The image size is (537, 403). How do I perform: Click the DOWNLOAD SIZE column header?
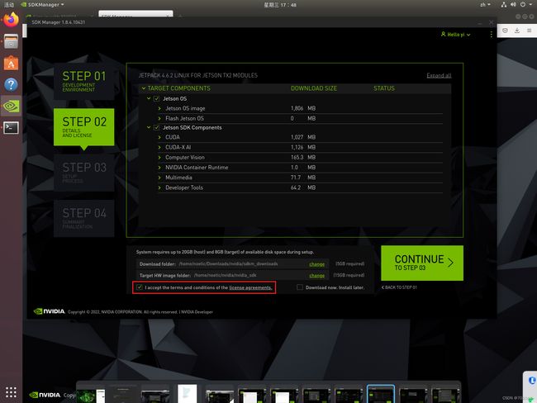coord(314,88)
